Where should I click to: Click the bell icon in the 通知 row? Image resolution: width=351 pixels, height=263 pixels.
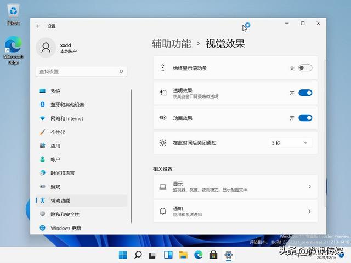click(x=163, y=211)
